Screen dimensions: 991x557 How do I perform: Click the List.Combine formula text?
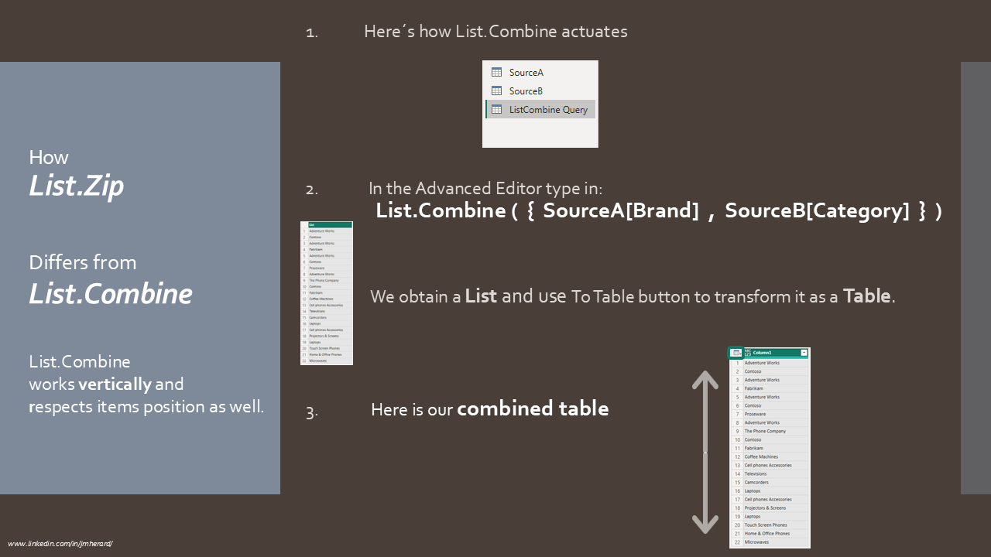(658, 210)
